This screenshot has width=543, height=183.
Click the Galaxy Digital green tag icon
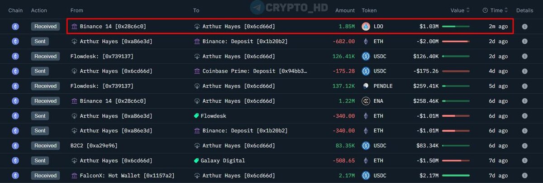coord(196,160)
